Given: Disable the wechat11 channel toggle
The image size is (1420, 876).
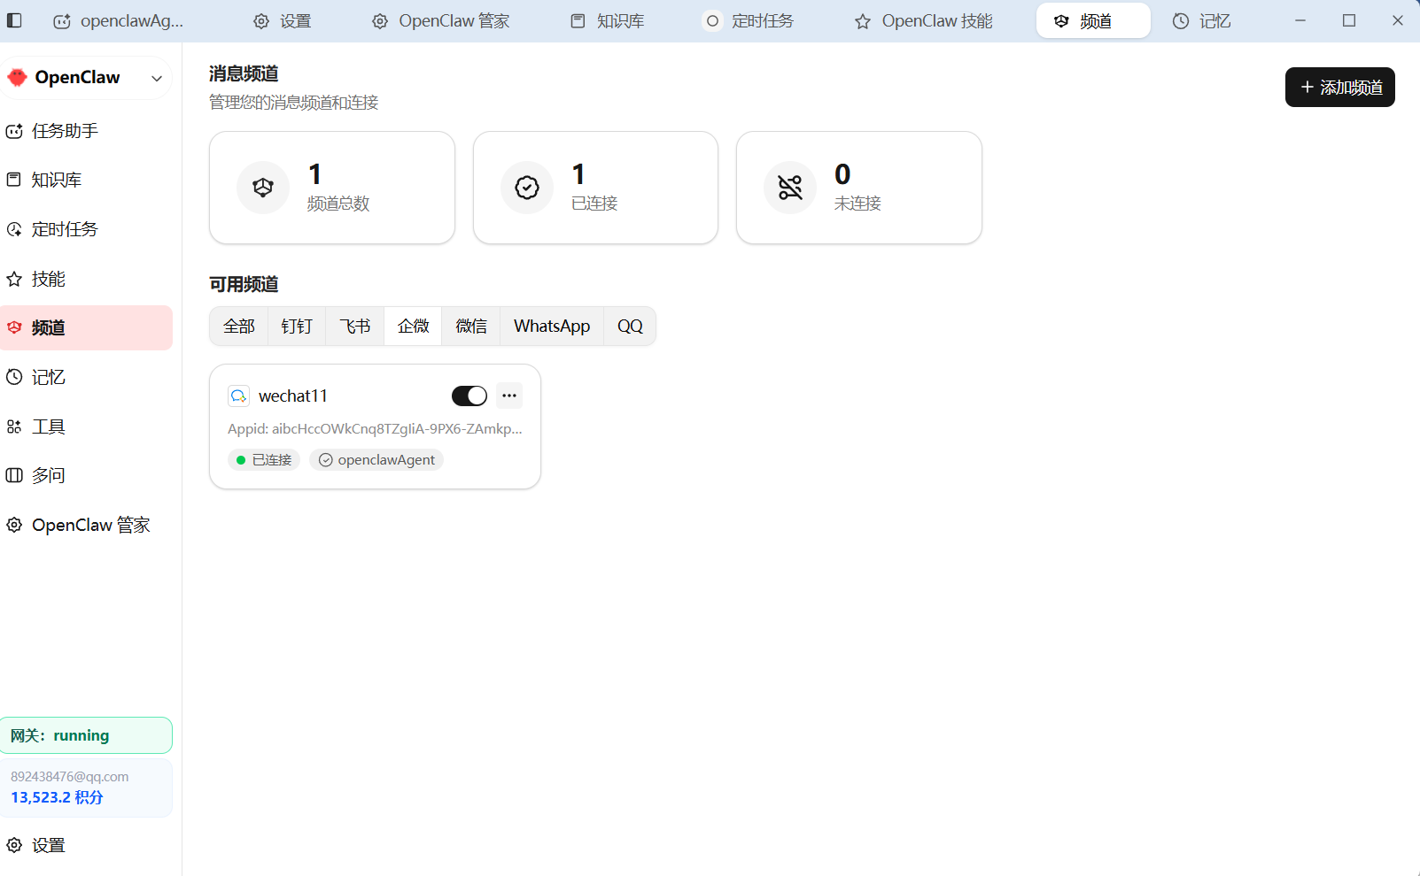Looking at the screenshot, I should coord(469,396).
